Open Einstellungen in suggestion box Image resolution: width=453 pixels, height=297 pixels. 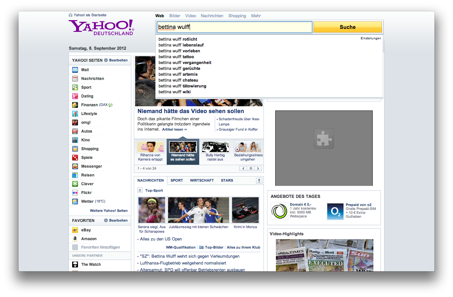pyautogui.click(x=371, y=38)
